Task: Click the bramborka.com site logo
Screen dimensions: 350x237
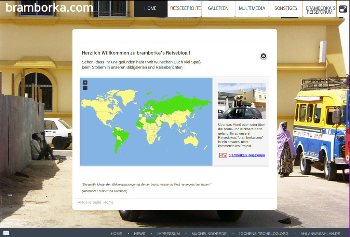Action: tap(49, 8)
